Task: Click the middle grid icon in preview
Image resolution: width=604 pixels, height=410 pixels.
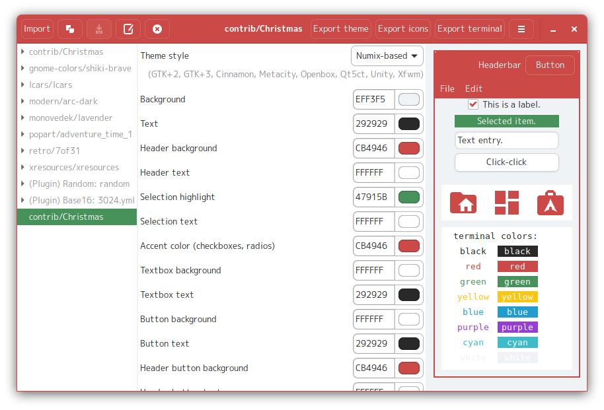Action: pyautogui.click(x=506, y=203)
